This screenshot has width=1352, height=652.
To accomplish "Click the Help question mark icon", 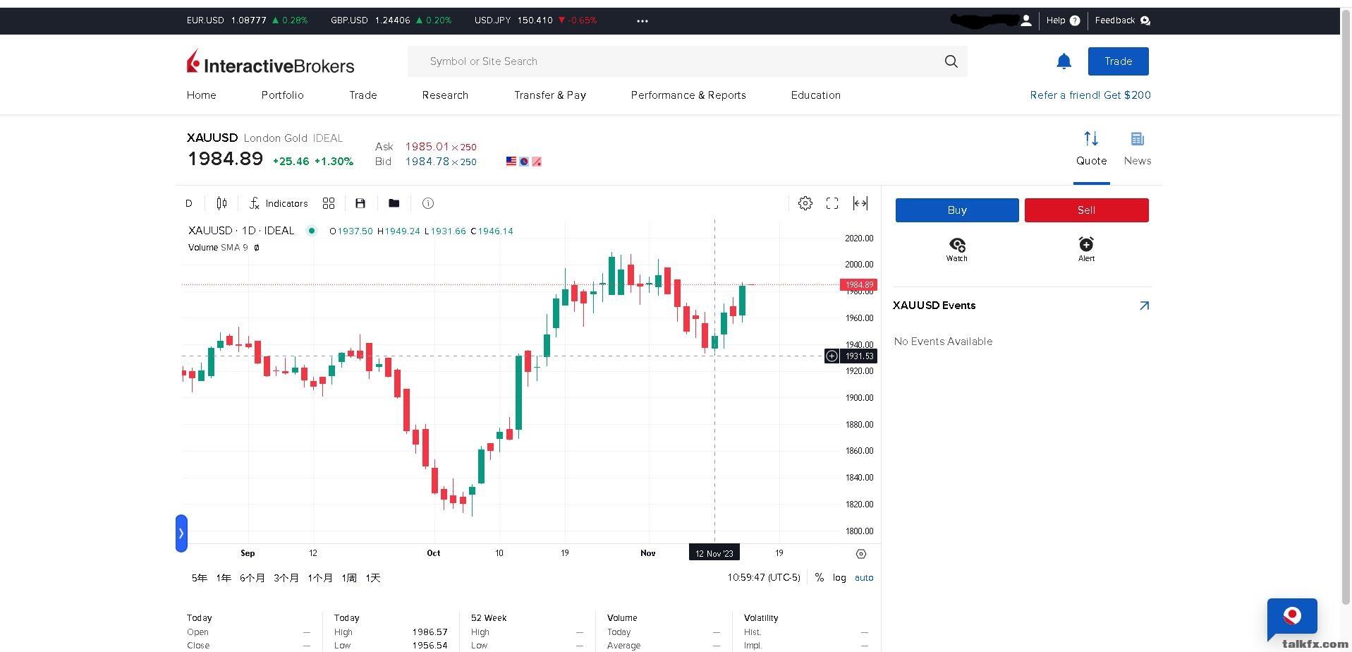I will point(1075,20).
